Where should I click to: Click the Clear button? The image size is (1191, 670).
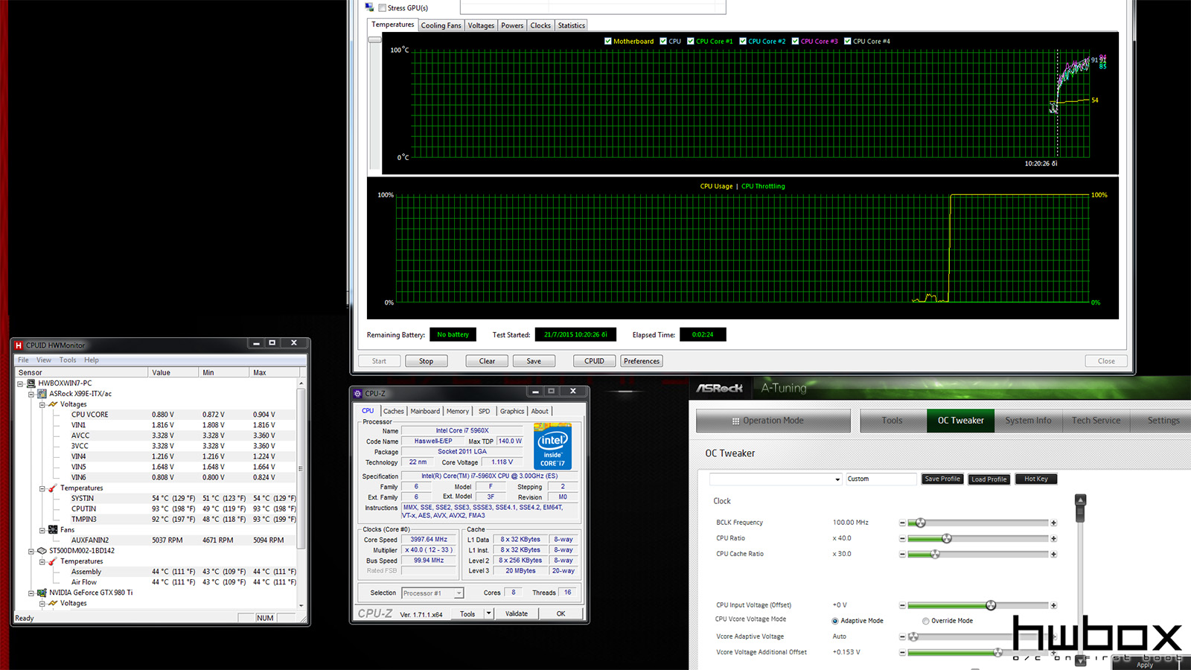[x=487, y=361]
